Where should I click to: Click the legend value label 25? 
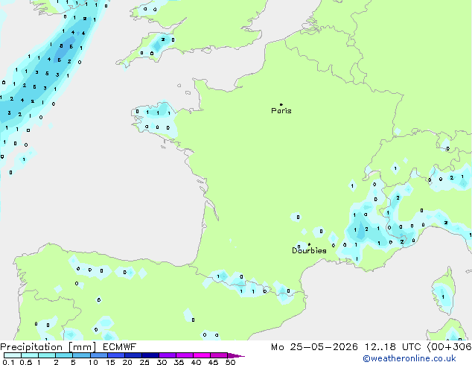pos(144,362)
